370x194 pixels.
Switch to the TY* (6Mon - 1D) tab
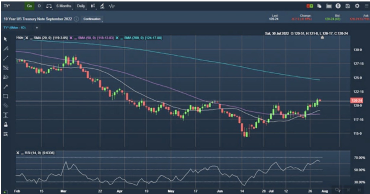coord(14,27)
